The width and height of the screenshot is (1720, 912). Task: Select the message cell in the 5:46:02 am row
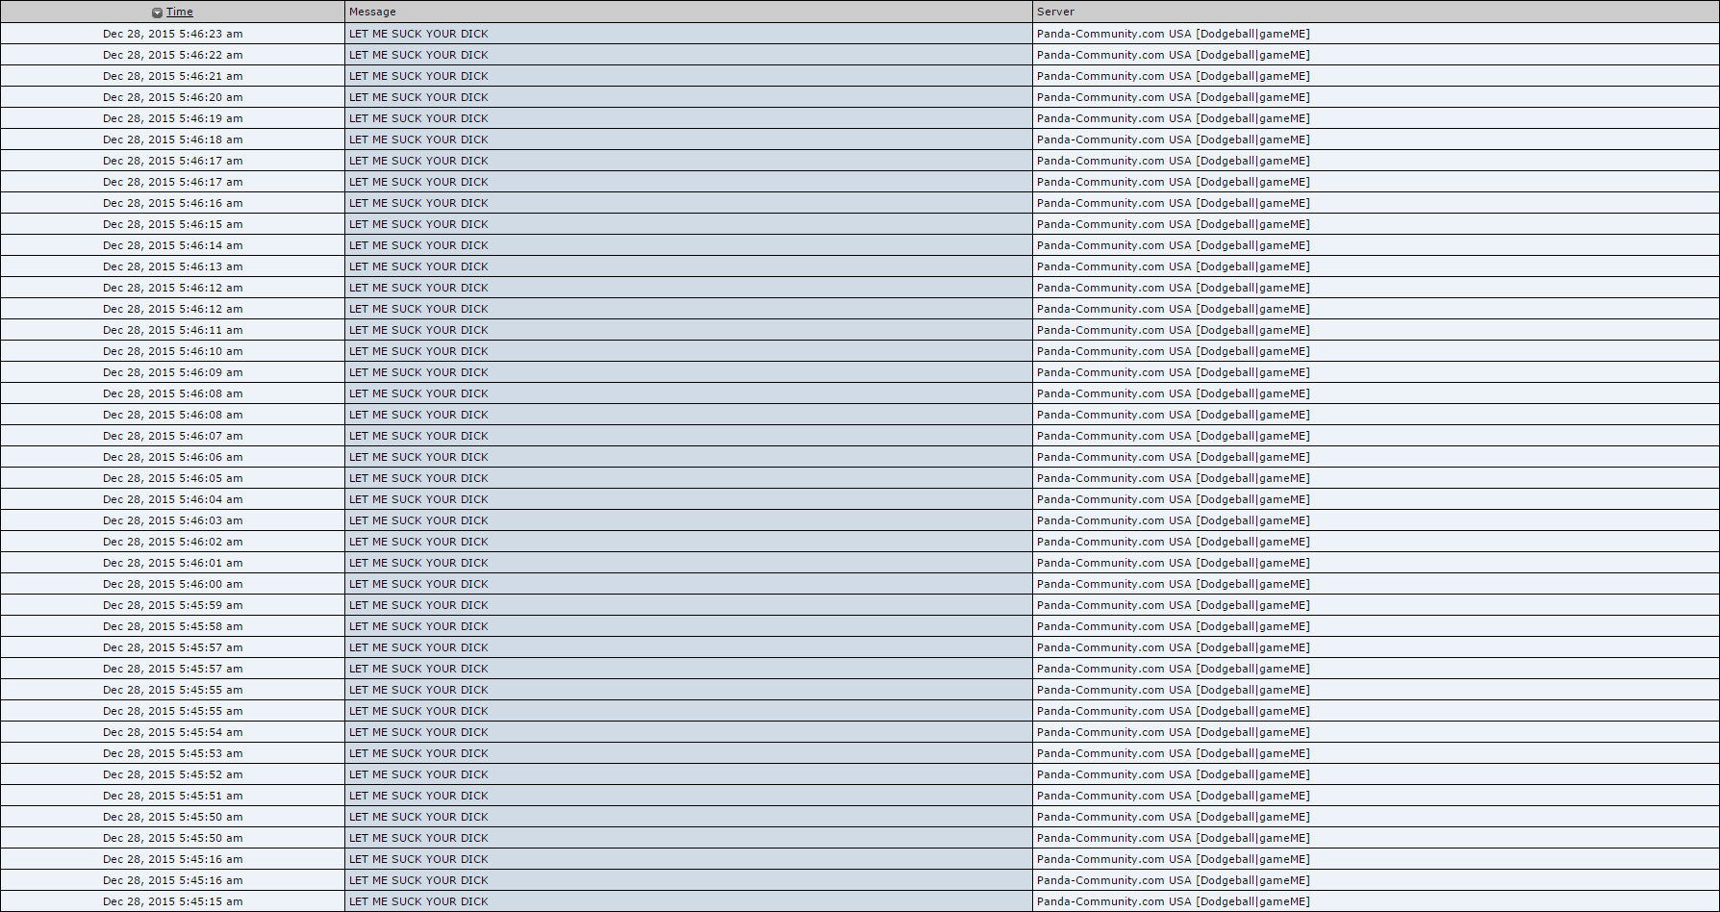tap(418, 542)
